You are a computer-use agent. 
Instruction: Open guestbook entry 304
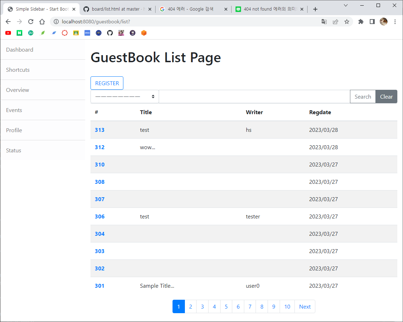100,234
